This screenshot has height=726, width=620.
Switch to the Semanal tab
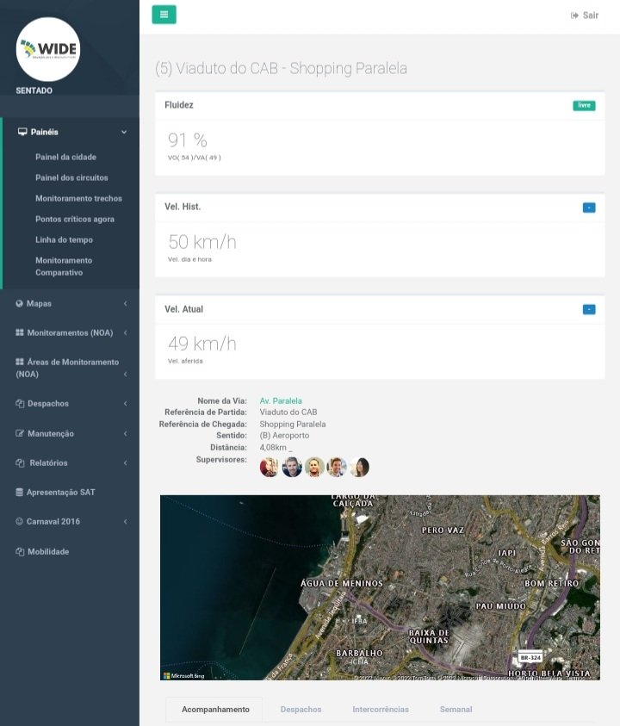coord(456,710)
